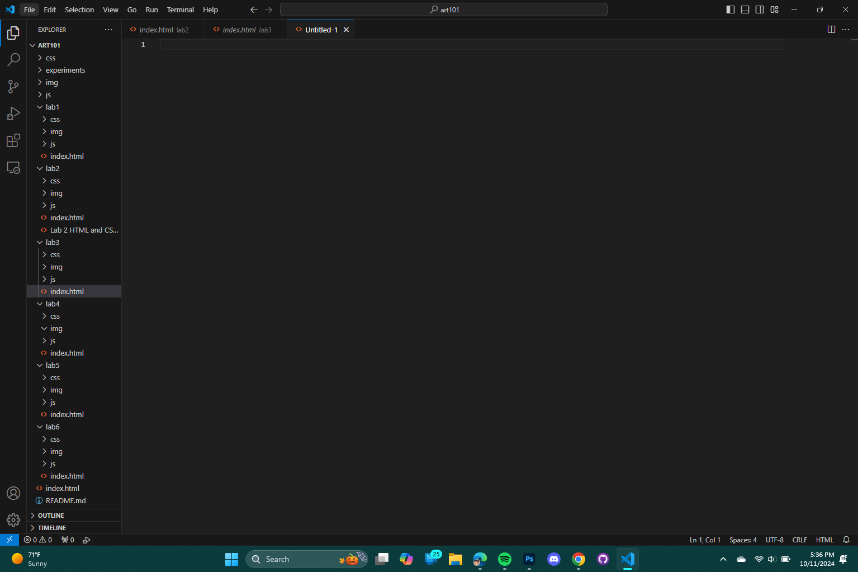The height and width of the screenshot is (572, 858).
Task: Open Spotify from the Windows taskbar
Action: point(504,559)
